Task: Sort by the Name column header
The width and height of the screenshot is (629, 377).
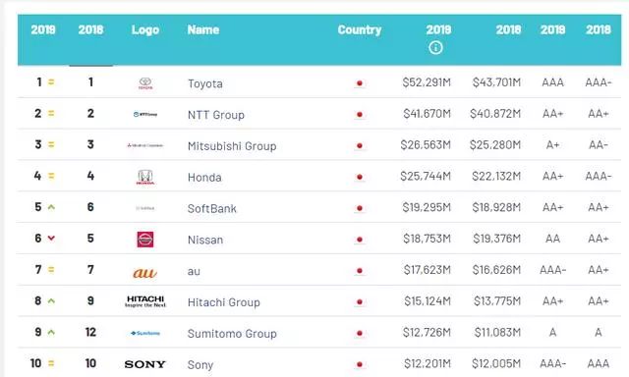Action: coord(203,29)
